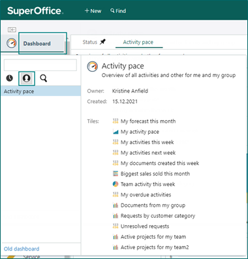This screenshot has width=248, height=259.
Task: Switch to the Status tab
Action: coord(90,42)
